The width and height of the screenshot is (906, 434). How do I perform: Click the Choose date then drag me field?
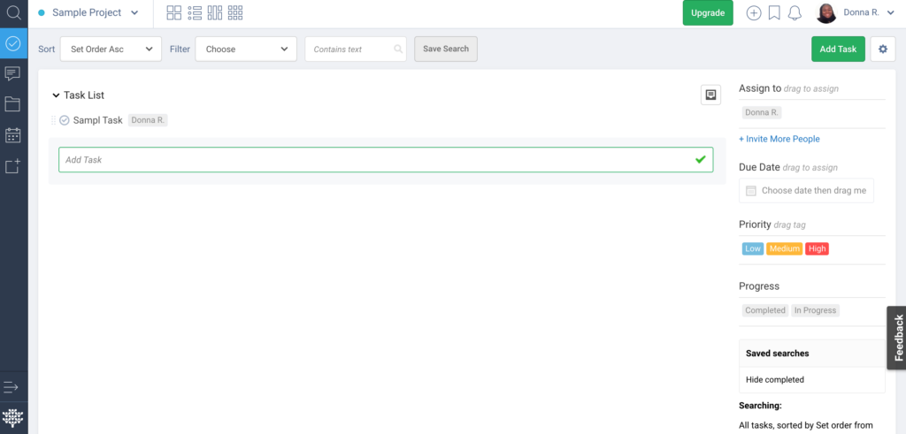coord(806,190)
